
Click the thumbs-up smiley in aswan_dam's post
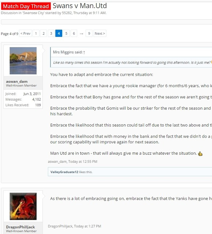click(x=200, y=154)
